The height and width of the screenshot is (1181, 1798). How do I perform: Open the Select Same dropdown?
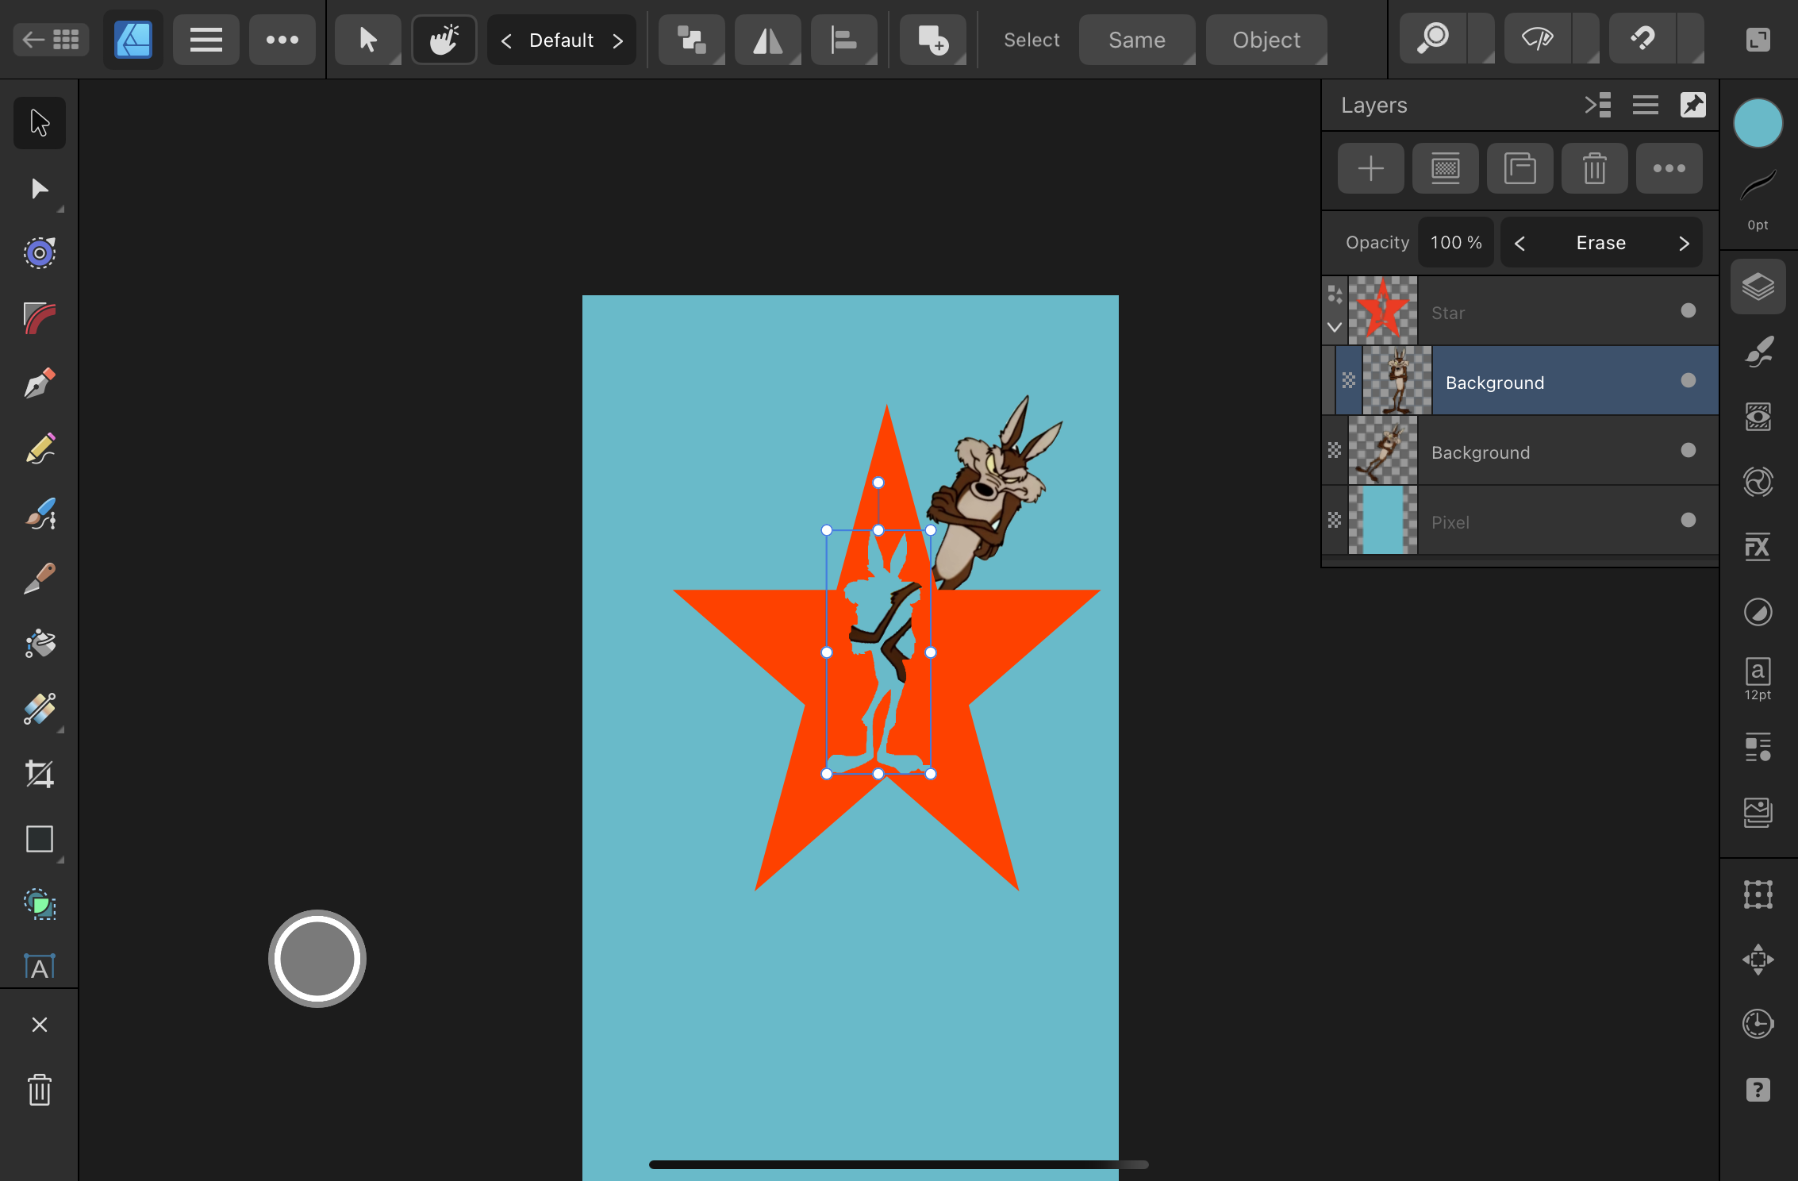click(1137, 40)
